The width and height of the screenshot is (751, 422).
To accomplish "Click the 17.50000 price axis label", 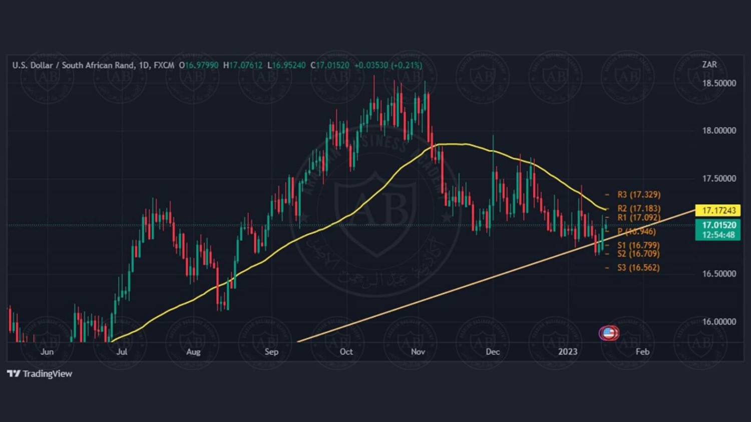I will pyautogui.click(x=719, y=178).
